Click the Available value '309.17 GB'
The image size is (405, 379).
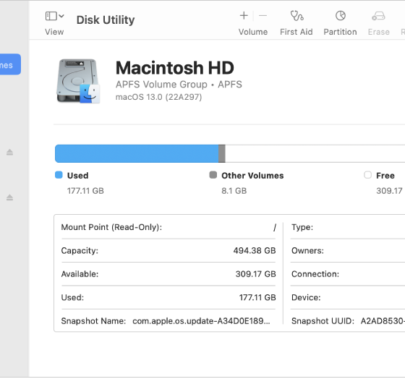coord(255,274)
